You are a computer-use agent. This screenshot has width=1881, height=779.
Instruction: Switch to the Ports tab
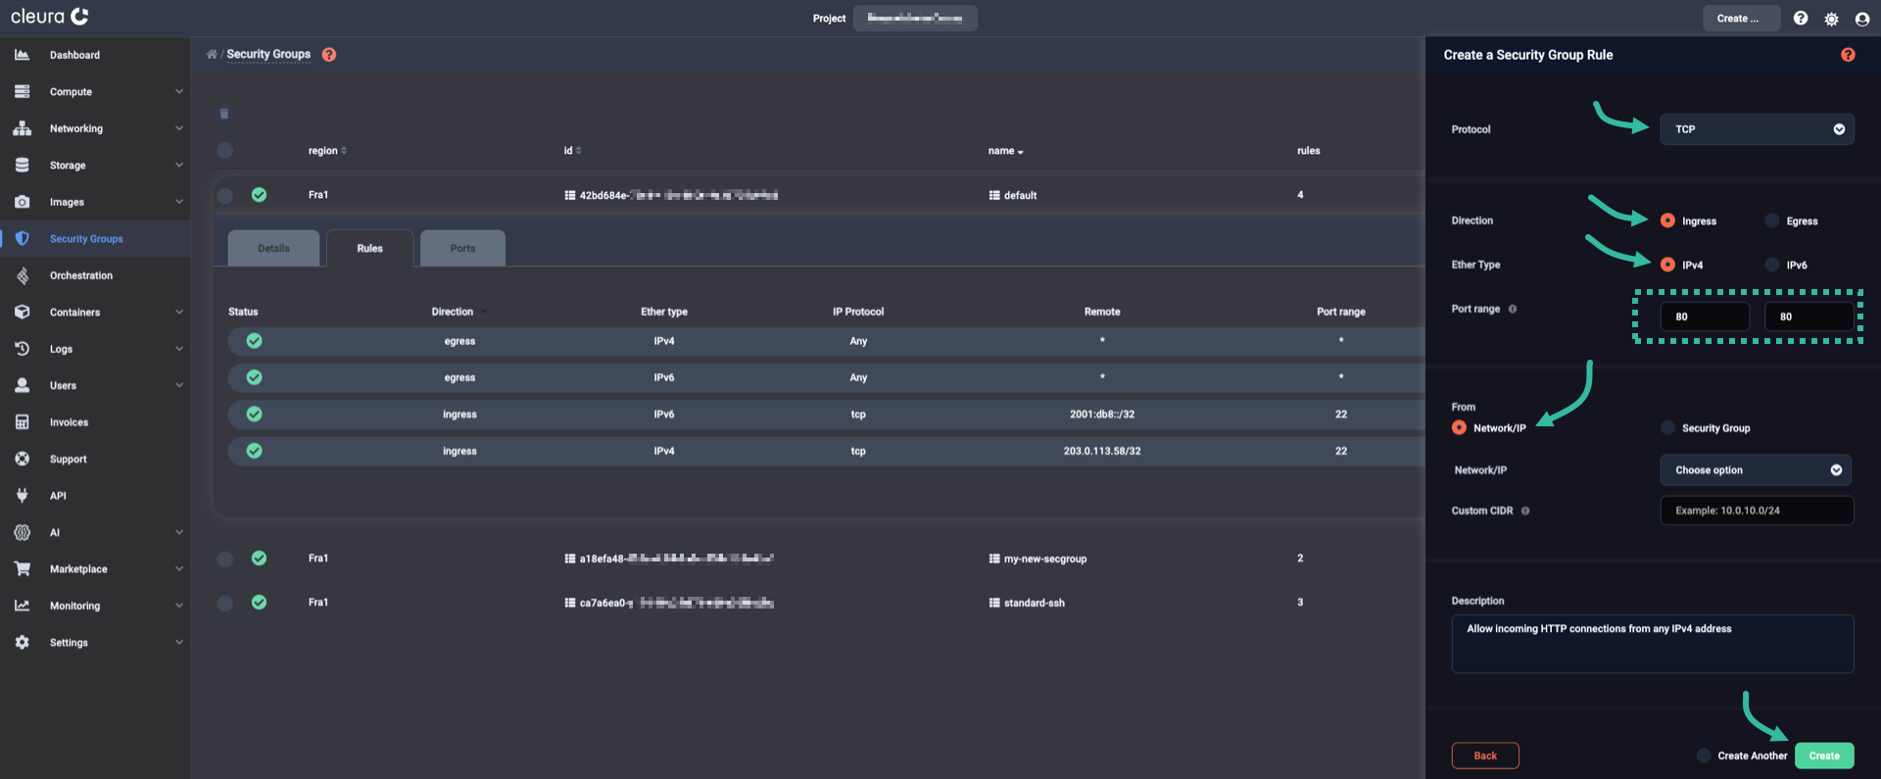[x=462, y=248]
